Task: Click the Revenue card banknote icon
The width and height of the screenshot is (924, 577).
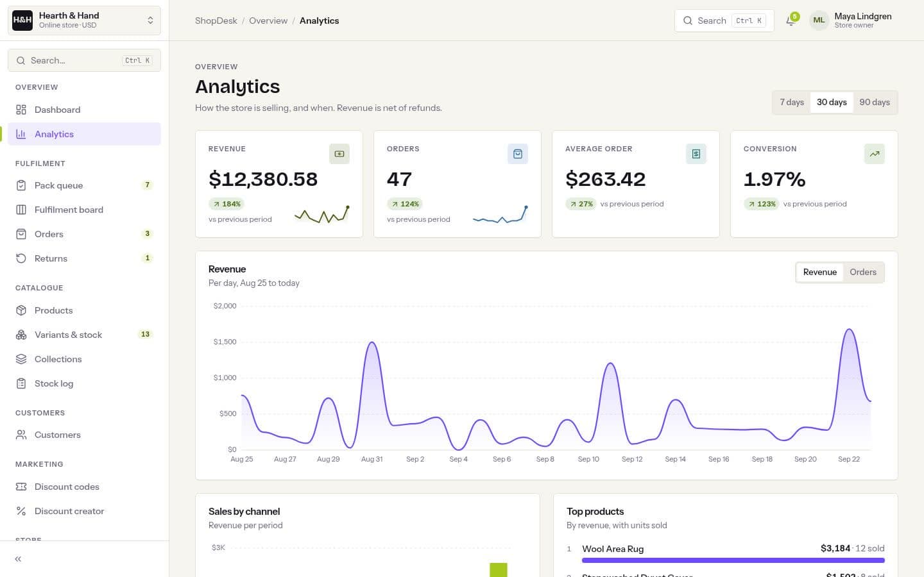Action: click(339, 154)
